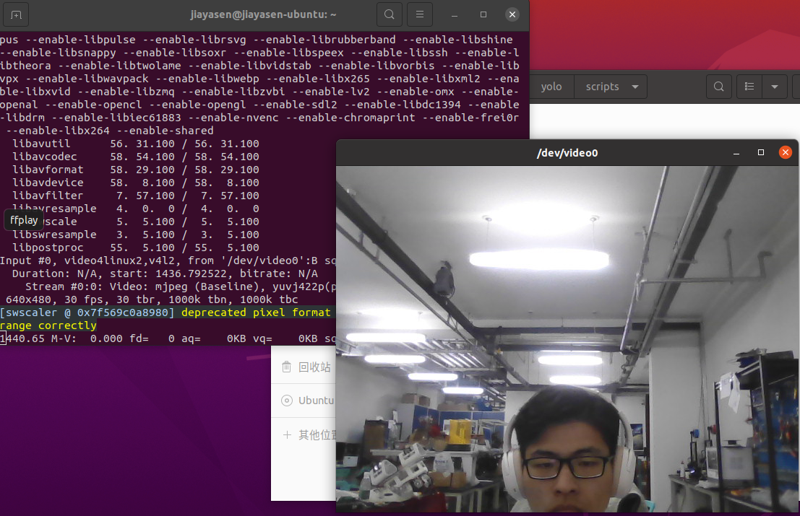Maximize the /dev/video0 window
Image resolution: width=800 pixels, height=516 pixels.
pyautogui.click(x=761, y=153)
